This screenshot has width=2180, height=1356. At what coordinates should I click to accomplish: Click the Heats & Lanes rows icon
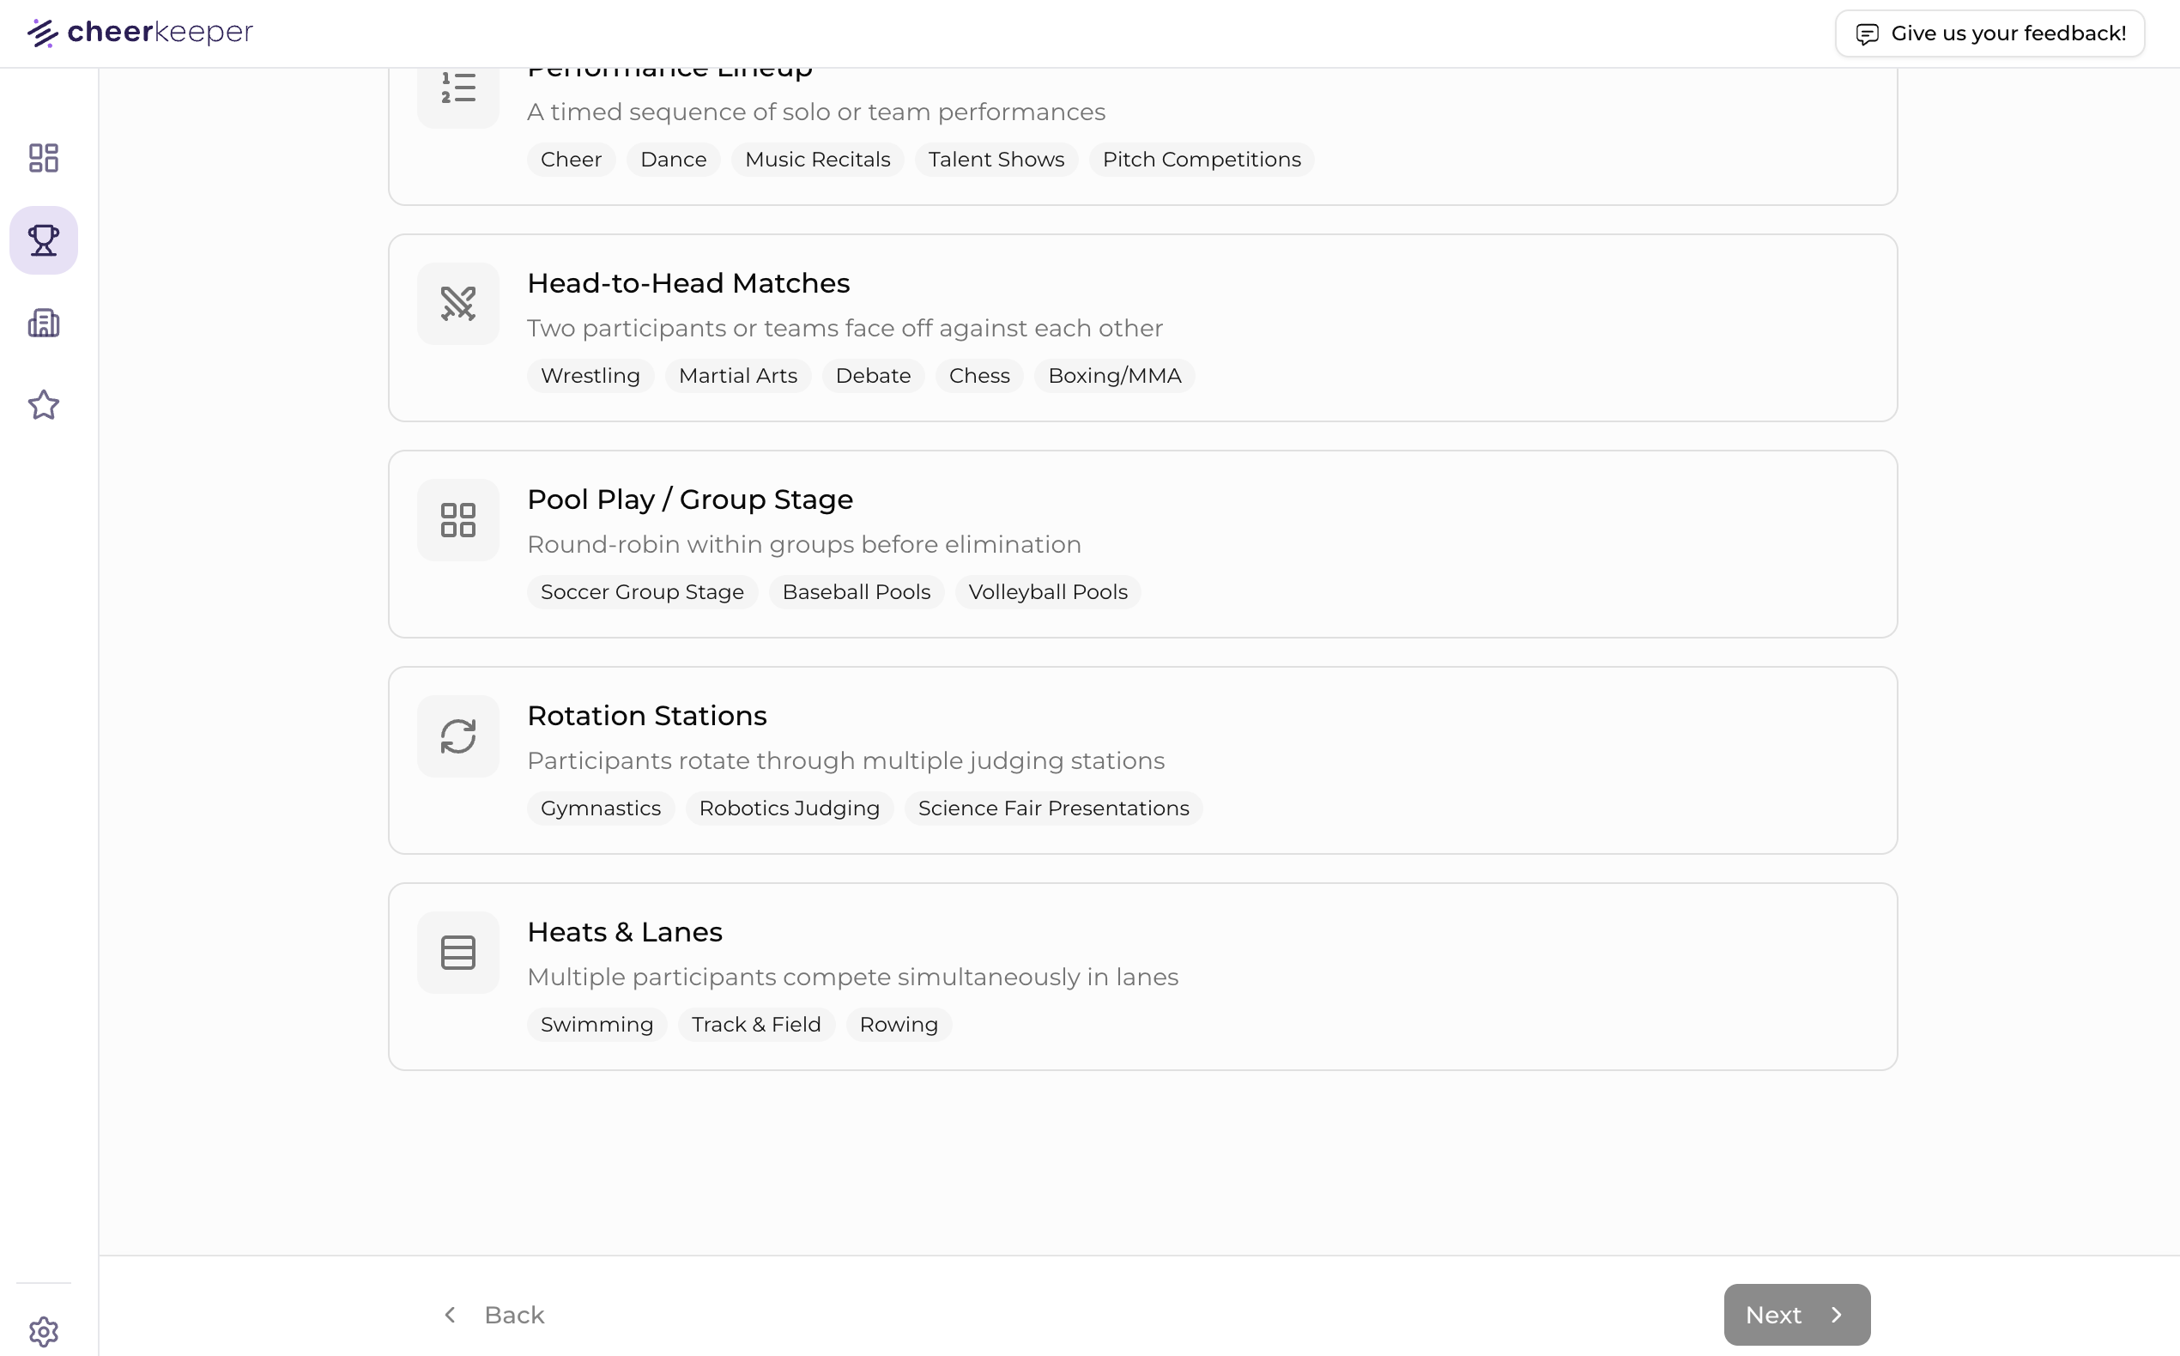(457, 953)
